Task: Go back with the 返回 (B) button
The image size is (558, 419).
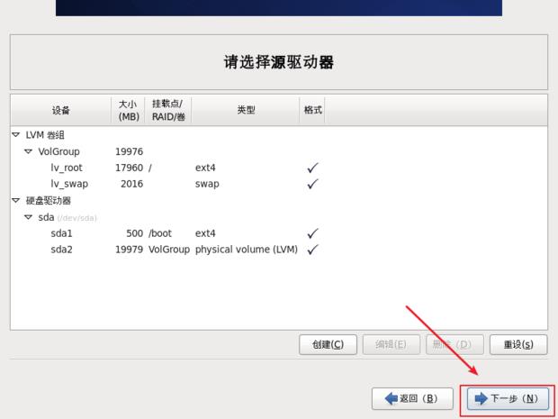Action: (412, 398)
